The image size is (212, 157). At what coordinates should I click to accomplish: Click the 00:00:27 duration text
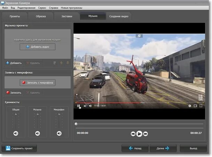196,133
